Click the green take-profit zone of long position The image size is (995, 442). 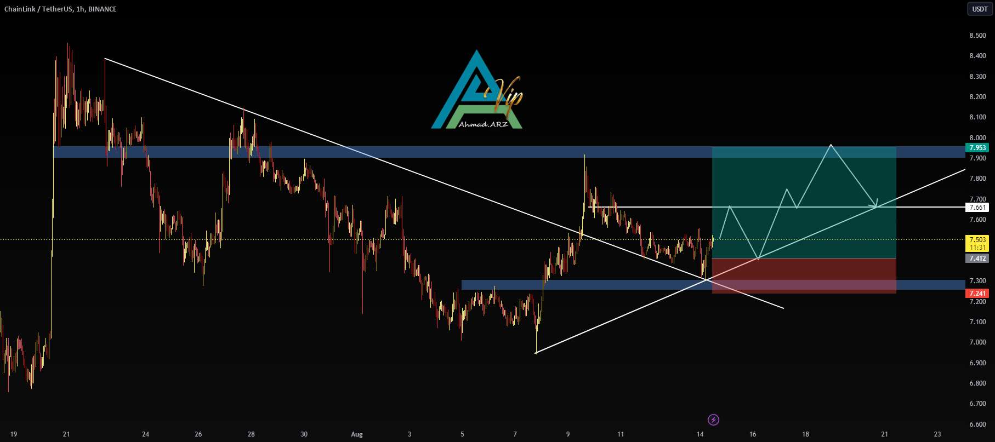click(x=804, y=203)
